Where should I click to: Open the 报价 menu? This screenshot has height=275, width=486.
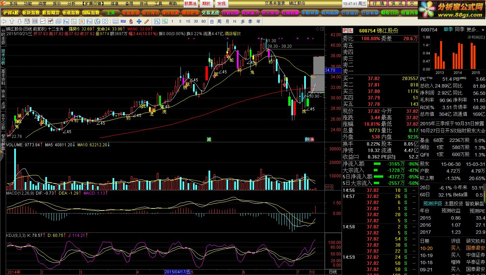(x=57, y=3)
